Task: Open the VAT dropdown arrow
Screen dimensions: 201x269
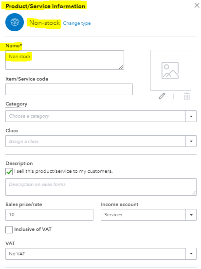Action: point(191,253)
